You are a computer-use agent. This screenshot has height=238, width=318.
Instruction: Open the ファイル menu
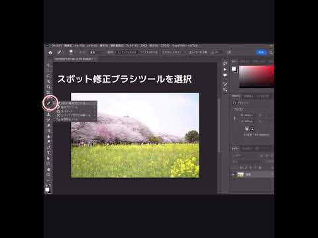coord(56,46)
